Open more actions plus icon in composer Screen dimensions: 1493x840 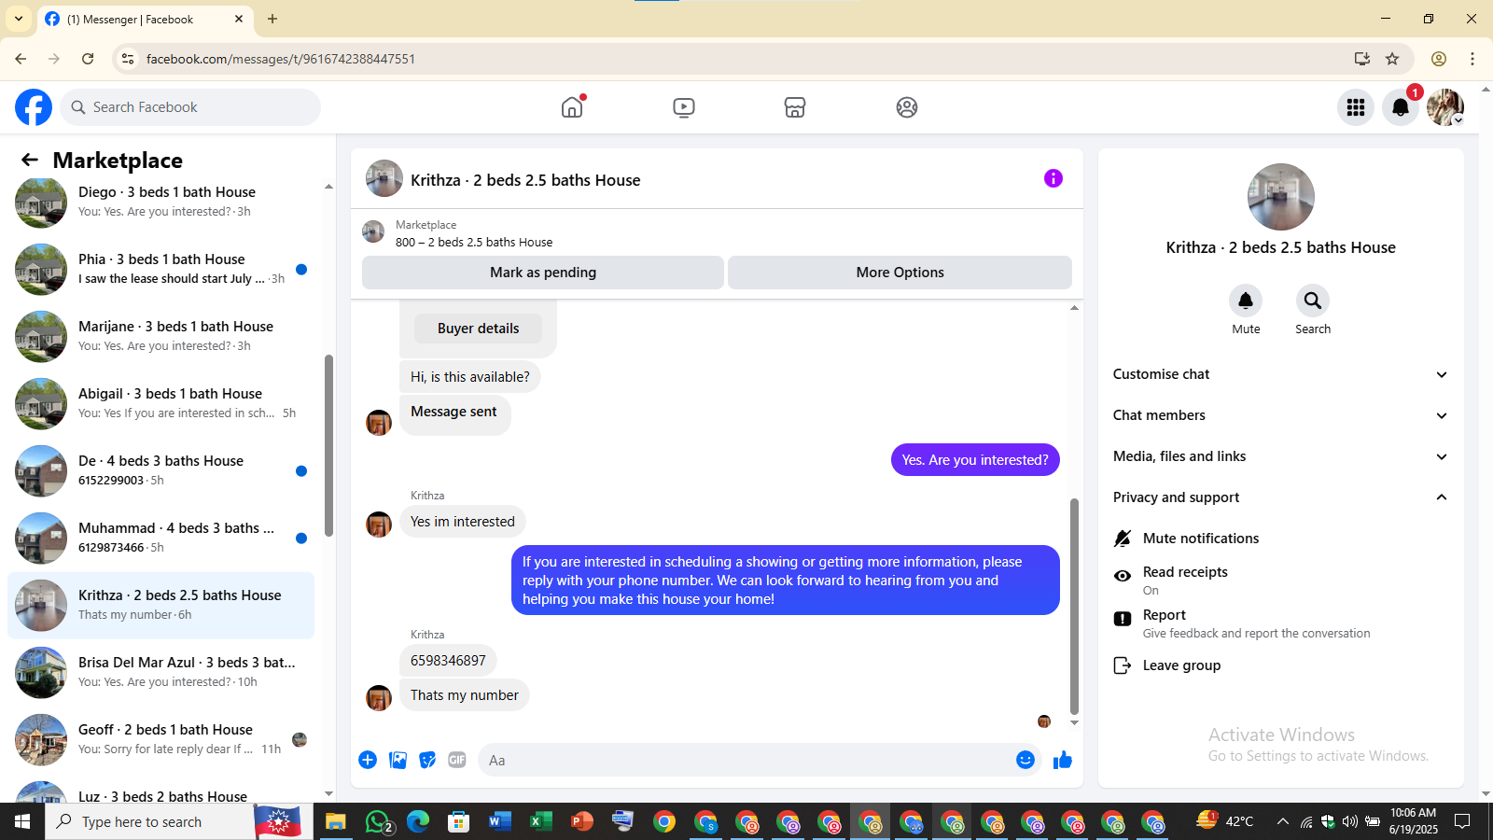tap(368, 760)
